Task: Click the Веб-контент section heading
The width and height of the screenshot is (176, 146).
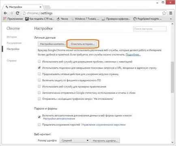Action: click(43, 134)
